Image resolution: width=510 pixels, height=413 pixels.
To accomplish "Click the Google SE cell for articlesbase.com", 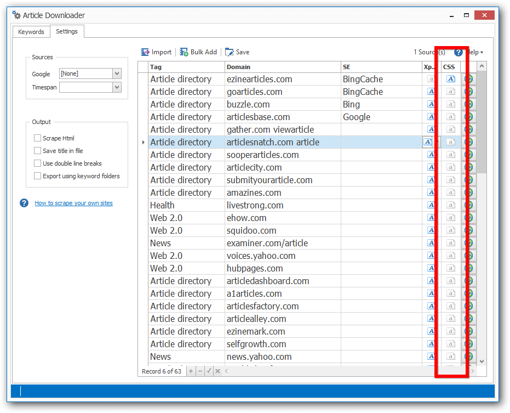I will [381, 117].
